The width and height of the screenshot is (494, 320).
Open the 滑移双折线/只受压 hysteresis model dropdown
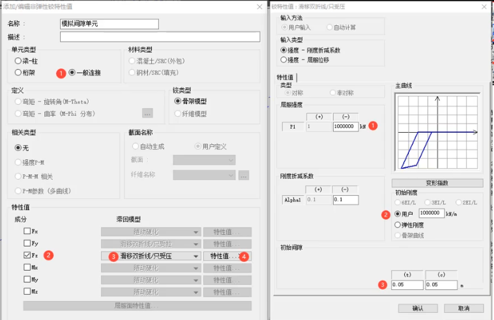click(x=151, y=256)
